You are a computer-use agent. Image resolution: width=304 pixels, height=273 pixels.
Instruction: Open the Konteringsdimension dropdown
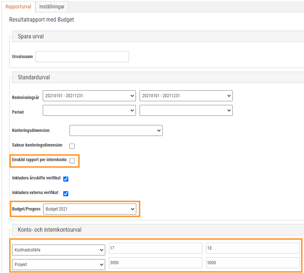pos(116,130)
